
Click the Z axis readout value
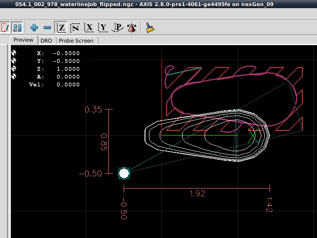point(66,69)
